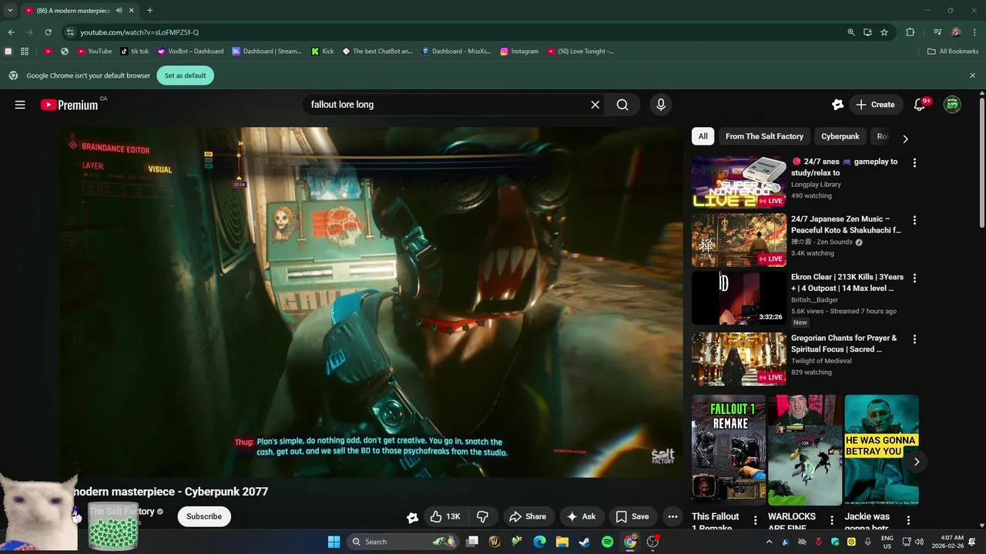The image size is (986, 554).
Task: Like the video thumbs-up 13K
Action: click(444, 516)
